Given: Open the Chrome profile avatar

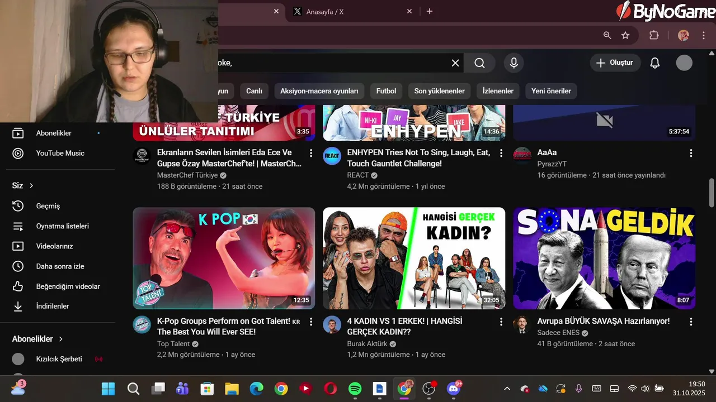Looking at the screenshot, I should pyautogui.click(x=684, y=35).
